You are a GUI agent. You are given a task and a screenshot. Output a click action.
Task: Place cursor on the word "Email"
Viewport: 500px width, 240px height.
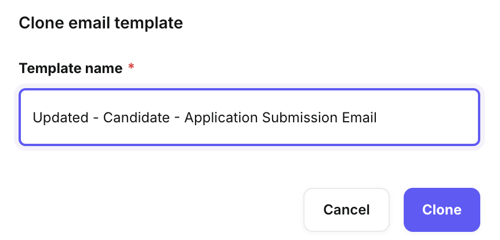360,118
